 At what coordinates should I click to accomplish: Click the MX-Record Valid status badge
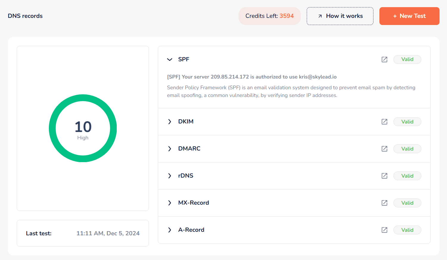(x=407, y=203)
